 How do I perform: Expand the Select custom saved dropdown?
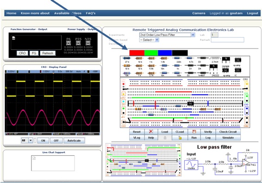point(149,40)
